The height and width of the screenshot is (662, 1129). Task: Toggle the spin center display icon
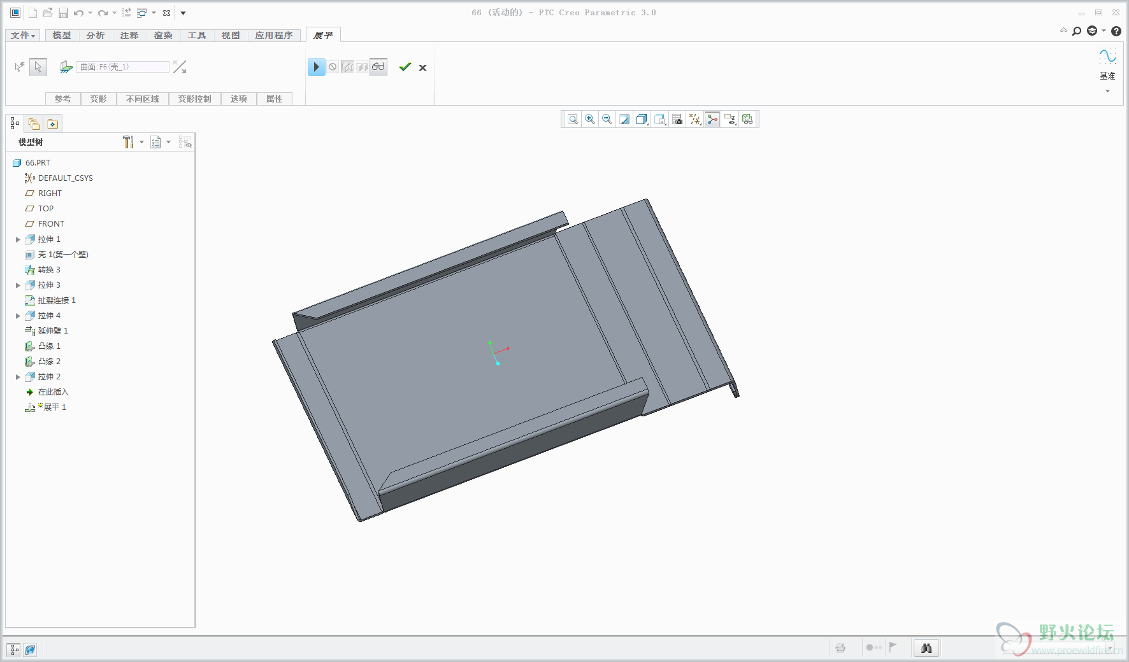pyautogui.click(x=712, y=120)
